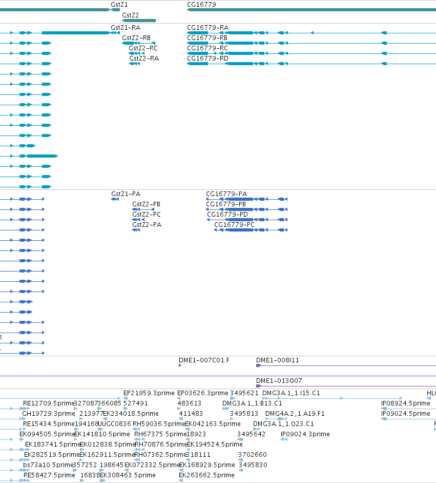Select feature DME1-007C01.F
The width and height of the screenshot is (436, 483).
(x=204, y=360)
